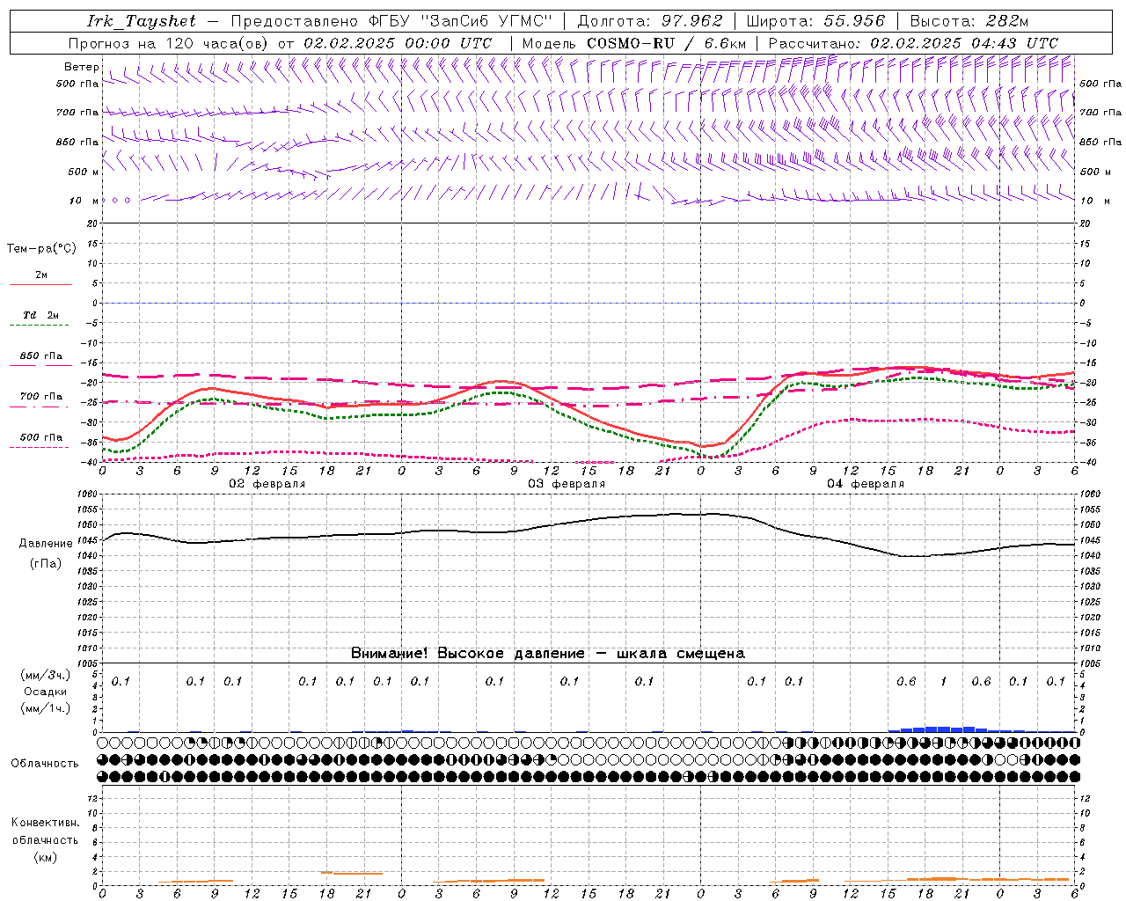Screen dimensions: 1126x901
Task: Click the precipitation value '1' for 04 февраля
Action: [944, 682]
